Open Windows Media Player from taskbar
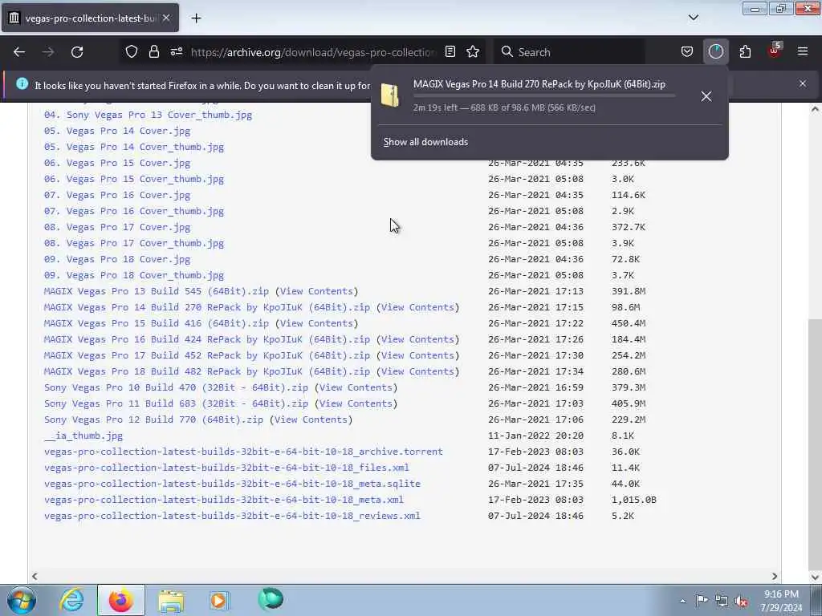822x616 pixels. click(x=219, y=600)
